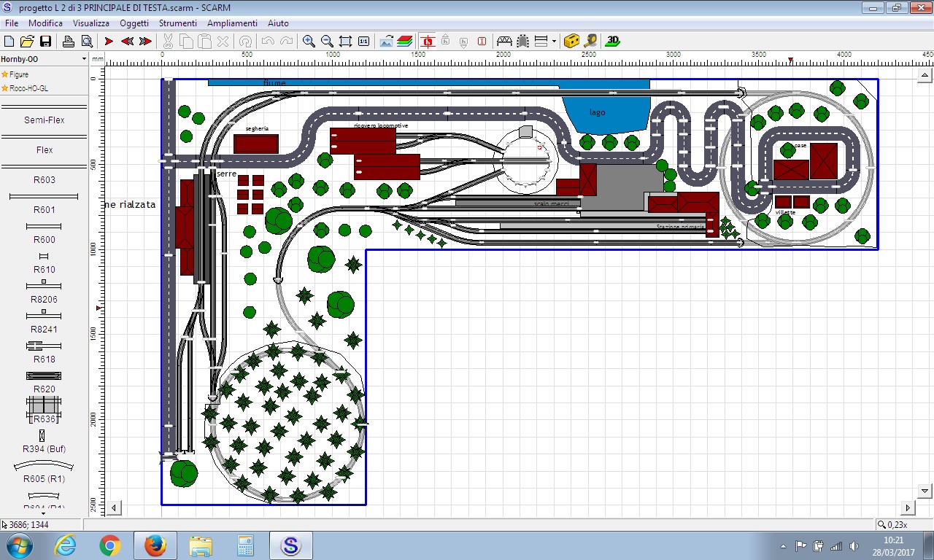
Task: Click the Paste clipboard icon
Action: pos(204,42)
